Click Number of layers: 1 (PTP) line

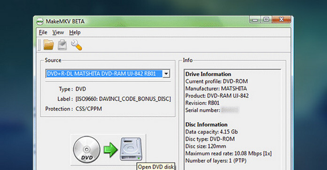216,161
